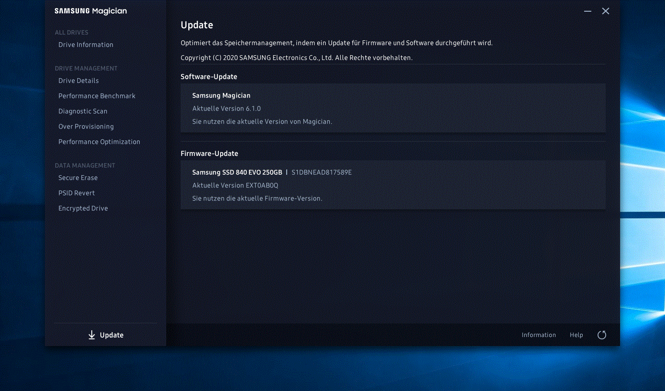Click the Samsung Magician software entry title

tap(222, 96)
